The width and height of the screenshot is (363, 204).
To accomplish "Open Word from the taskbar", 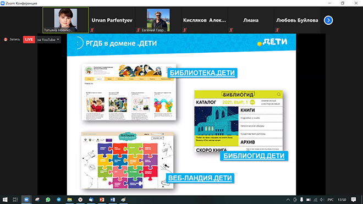I will (x=113, y=200).
